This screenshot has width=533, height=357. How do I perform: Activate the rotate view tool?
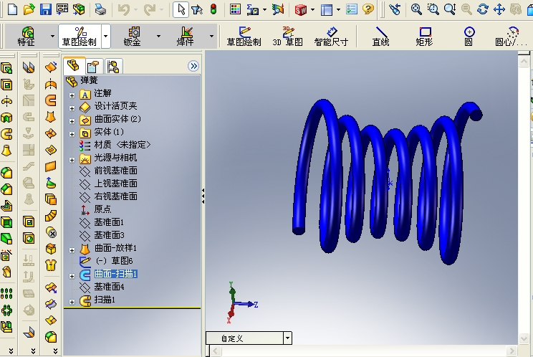click(483, 9)
